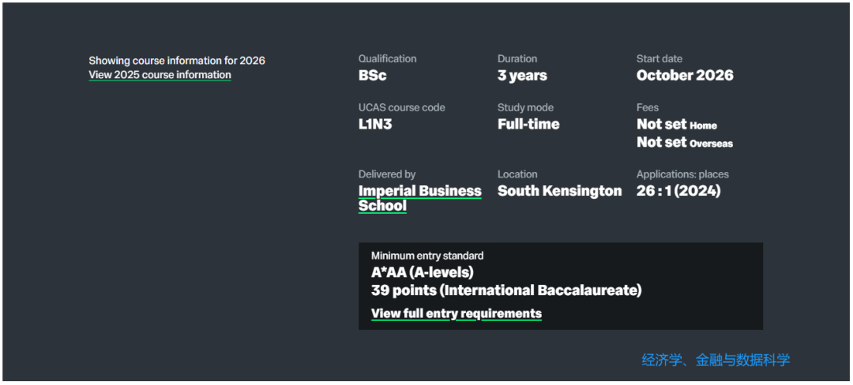Open the View 2025 course information link

pos(160,75)
